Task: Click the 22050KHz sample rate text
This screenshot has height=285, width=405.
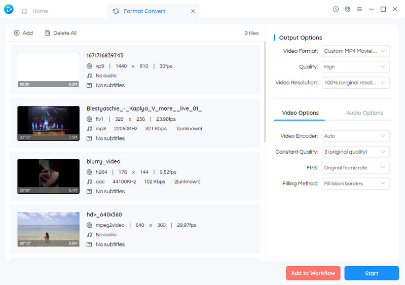Action: pyautogui.click(x=126, y=129)
